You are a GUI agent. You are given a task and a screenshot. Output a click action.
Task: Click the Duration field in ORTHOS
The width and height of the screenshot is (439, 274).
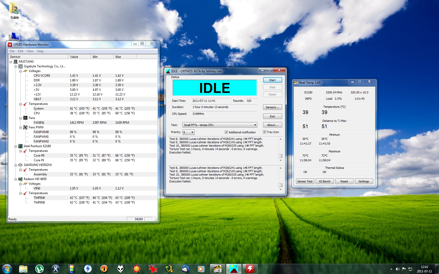pyautogui.click(x=224, y=107)
